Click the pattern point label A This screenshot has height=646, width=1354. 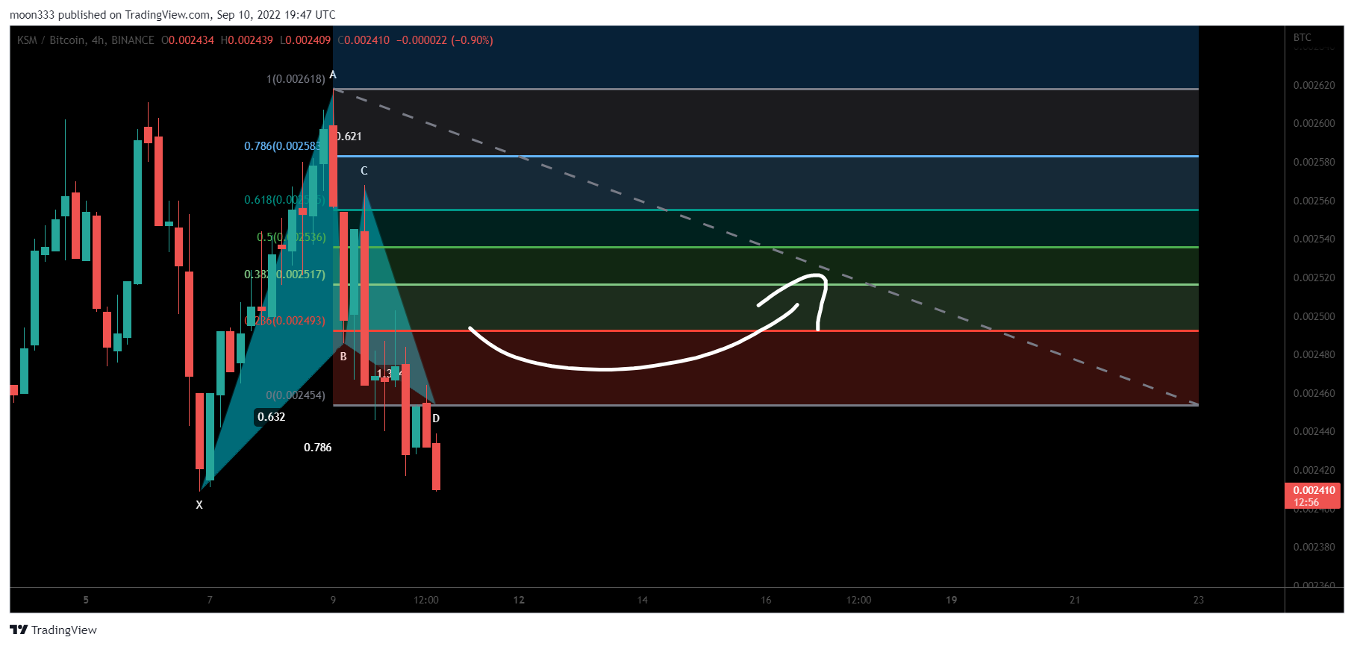pyautogui.click(x=333, y=75)
